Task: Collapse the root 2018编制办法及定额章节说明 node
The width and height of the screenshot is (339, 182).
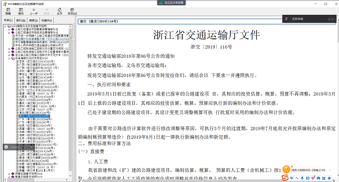Action: point(5,26)
